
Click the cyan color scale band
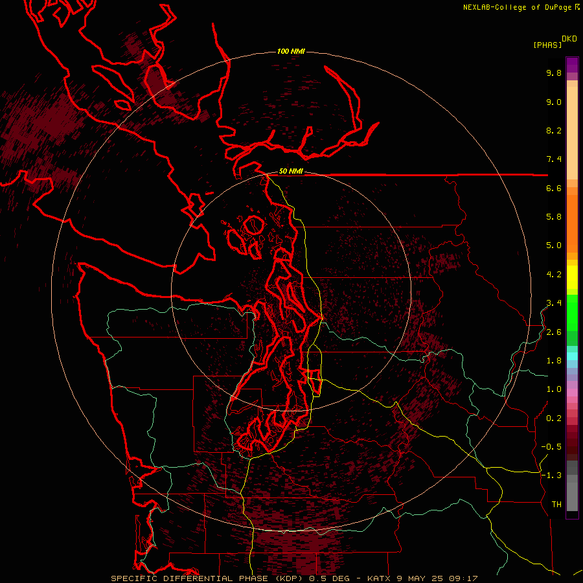[x=572, y=356]
